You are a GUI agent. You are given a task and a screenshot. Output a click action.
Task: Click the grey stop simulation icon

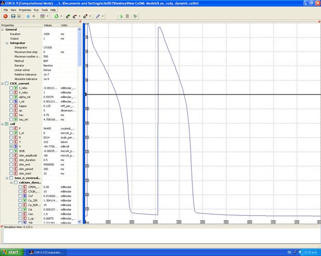(127, 16)
